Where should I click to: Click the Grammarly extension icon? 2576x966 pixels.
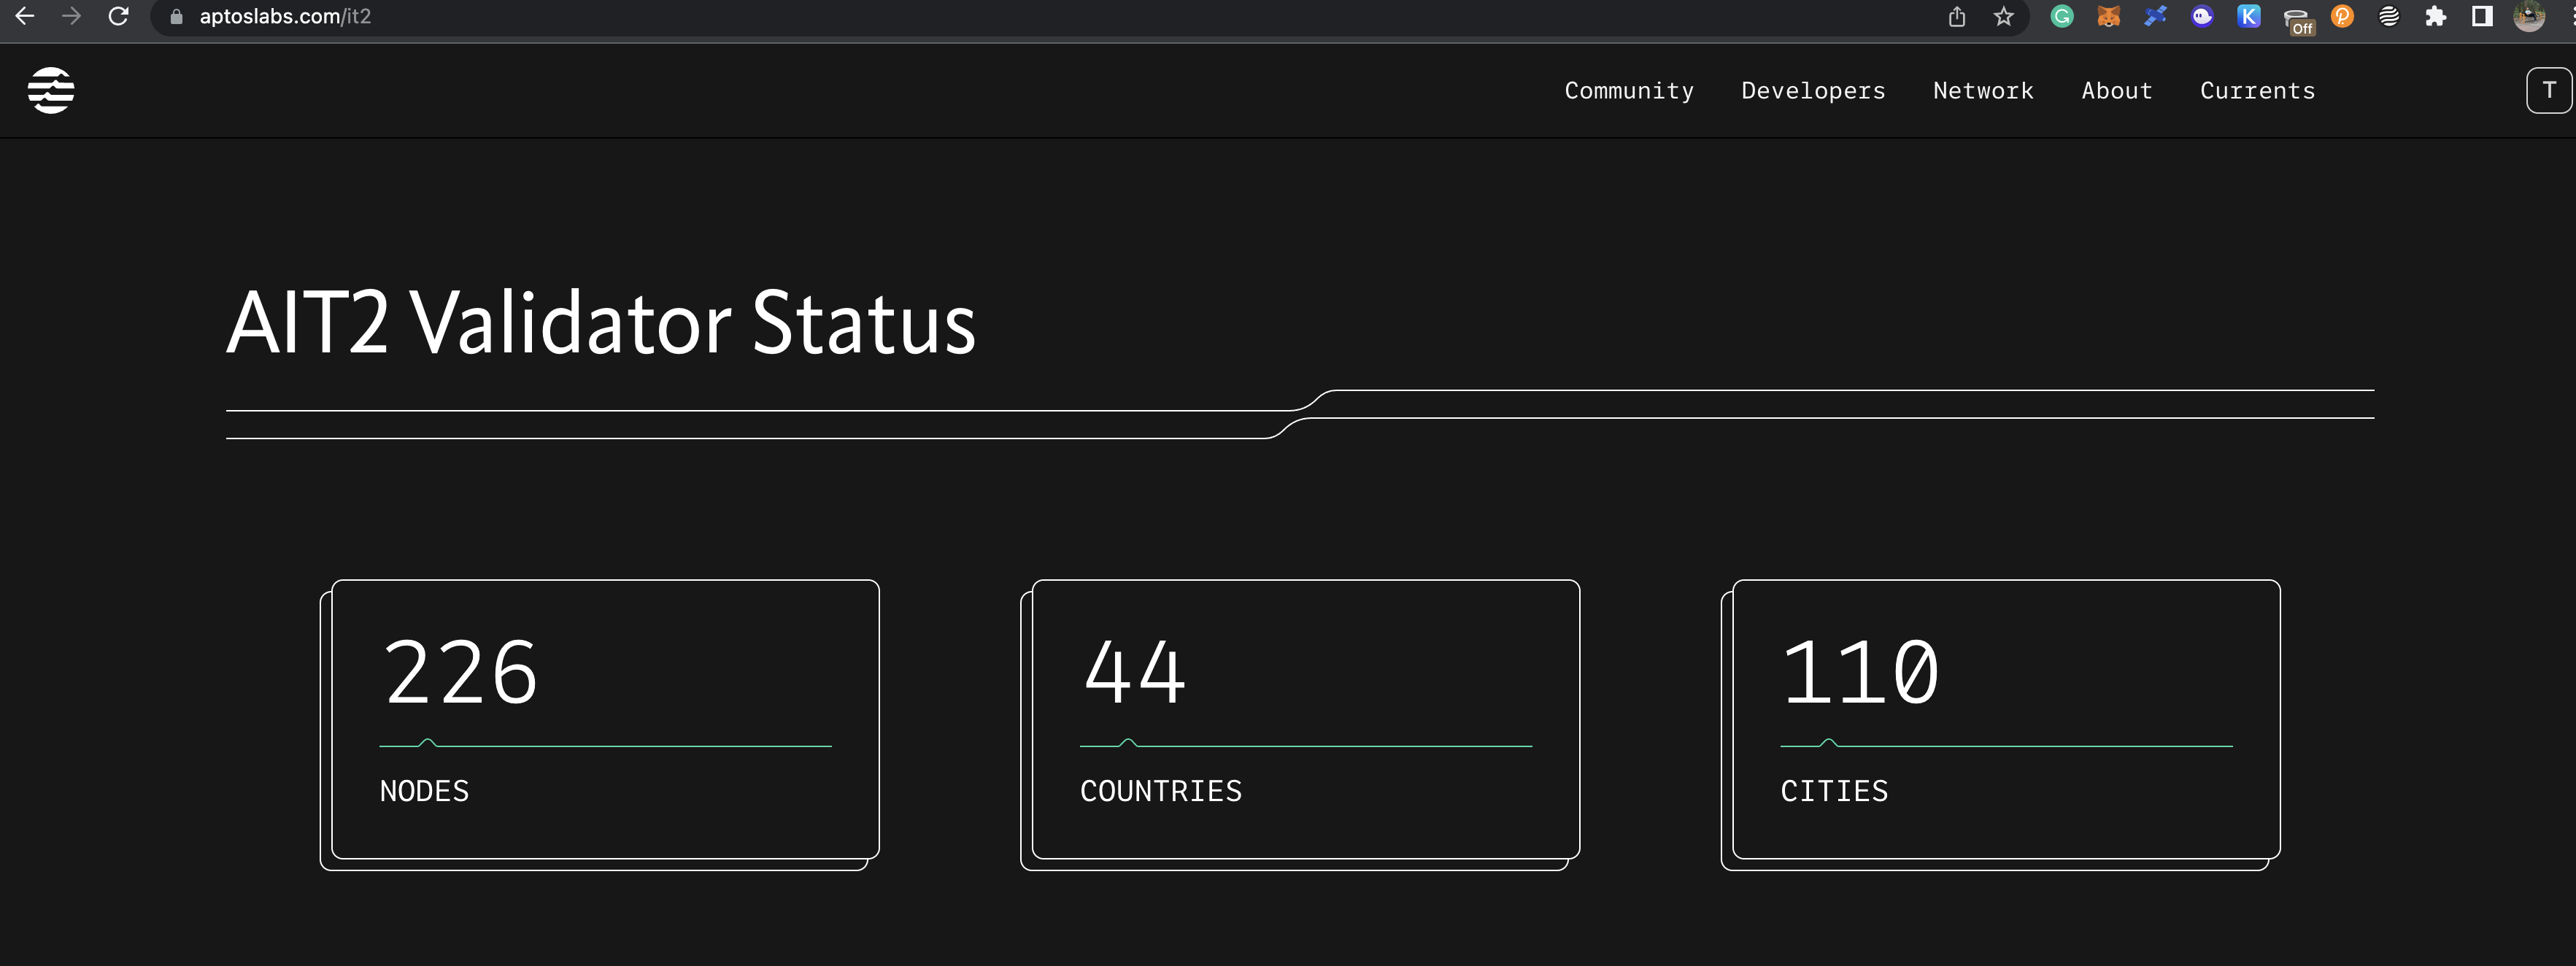coord(2061,16)
